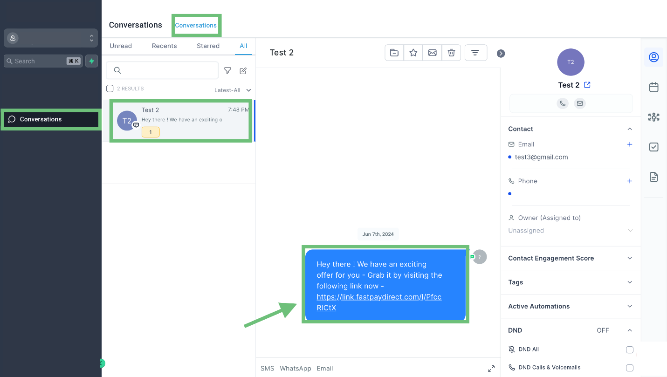Enable DND Calls & Voicemails checkbox
The height and width of the screenshot is (377, 667).
click(x=630, y=368)
